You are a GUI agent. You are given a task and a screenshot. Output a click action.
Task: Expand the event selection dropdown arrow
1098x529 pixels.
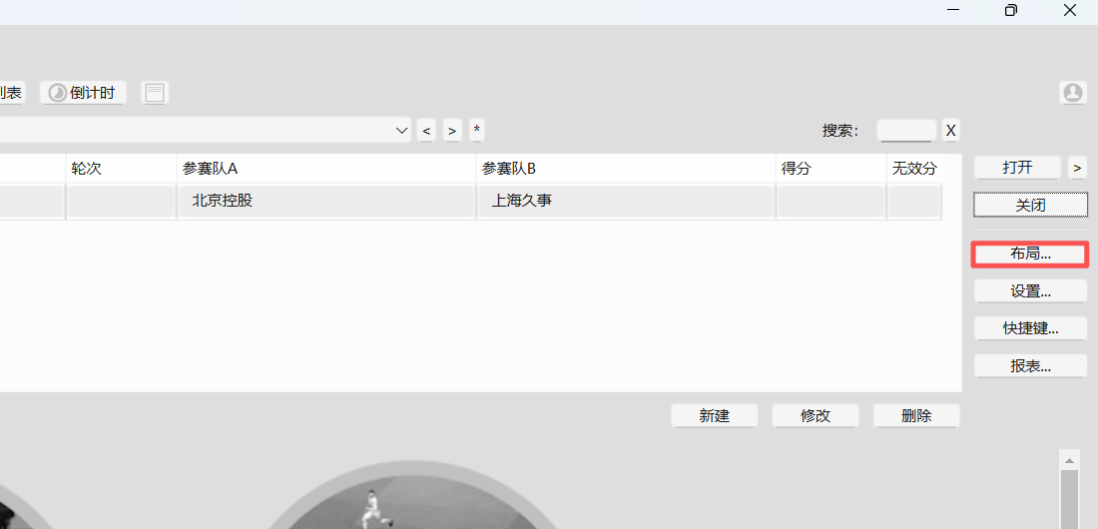pyautogui.click(x=402, y=131)
